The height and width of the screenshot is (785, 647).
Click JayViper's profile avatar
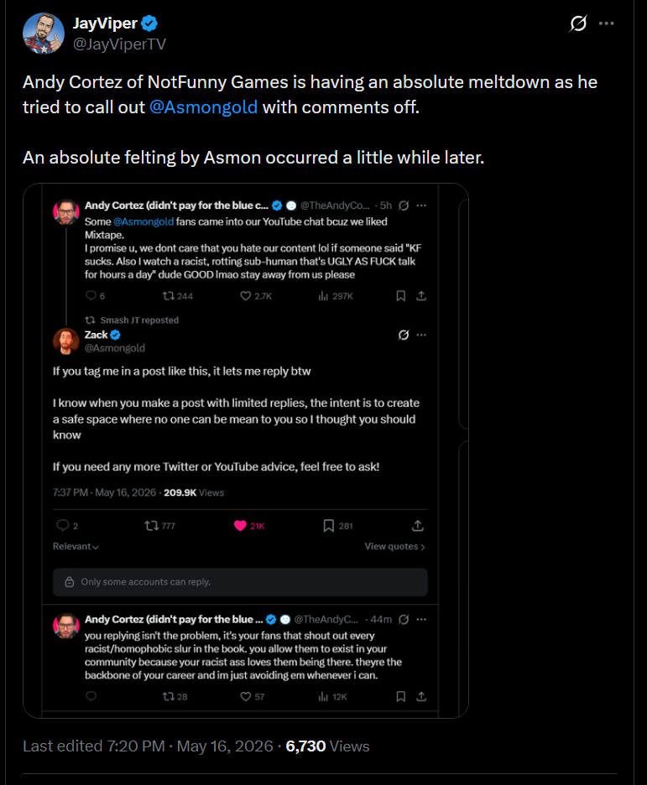point(44,34)
